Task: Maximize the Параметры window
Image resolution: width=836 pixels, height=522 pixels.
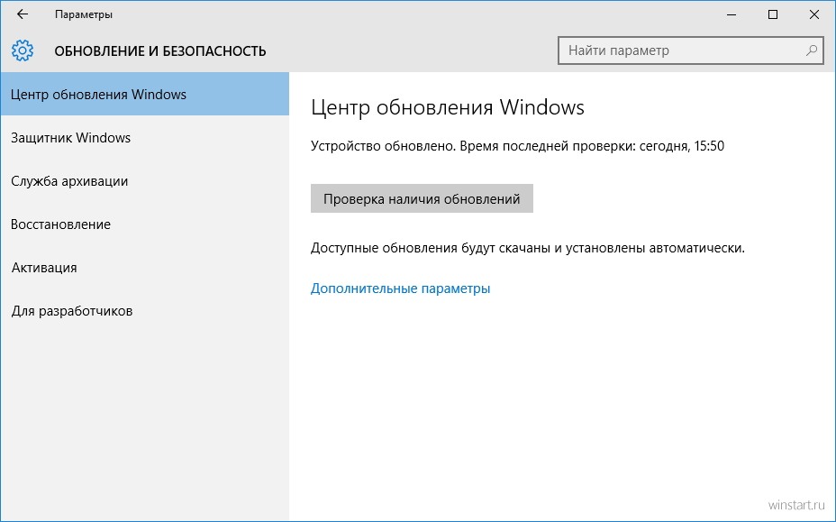Action: tap(773, 15)
